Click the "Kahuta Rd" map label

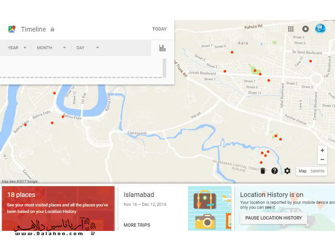click(x=253, y=26)
